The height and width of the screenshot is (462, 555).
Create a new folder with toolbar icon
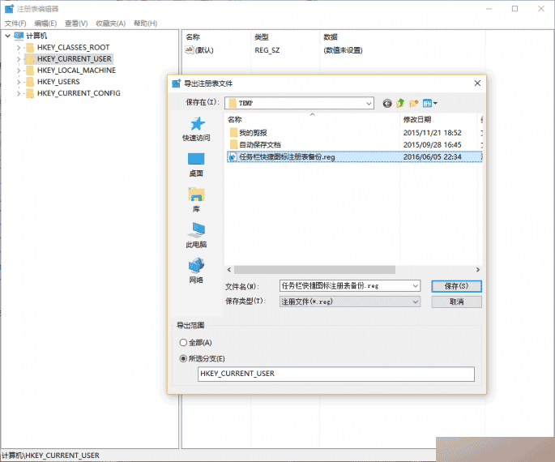(414, 103)
